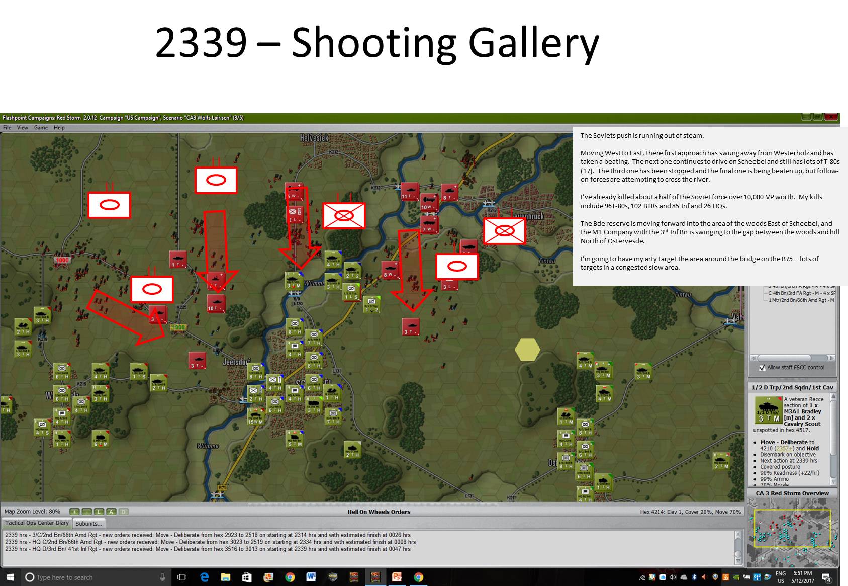Open the volume control in the system tray
Viewport: 848px width, 586px height.
673,577
